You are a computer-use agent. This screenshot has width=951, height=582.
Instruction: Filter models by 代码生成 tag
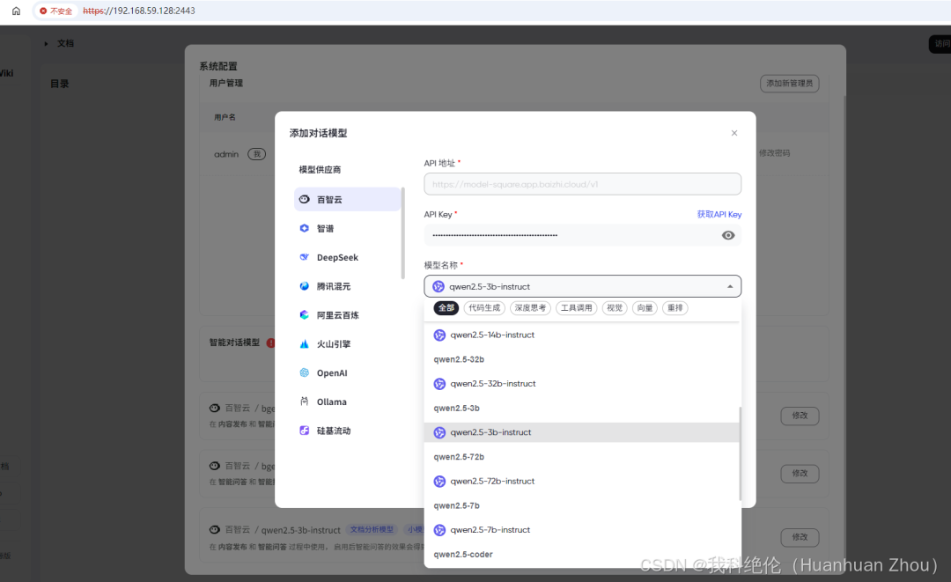(x=484, y=308)
